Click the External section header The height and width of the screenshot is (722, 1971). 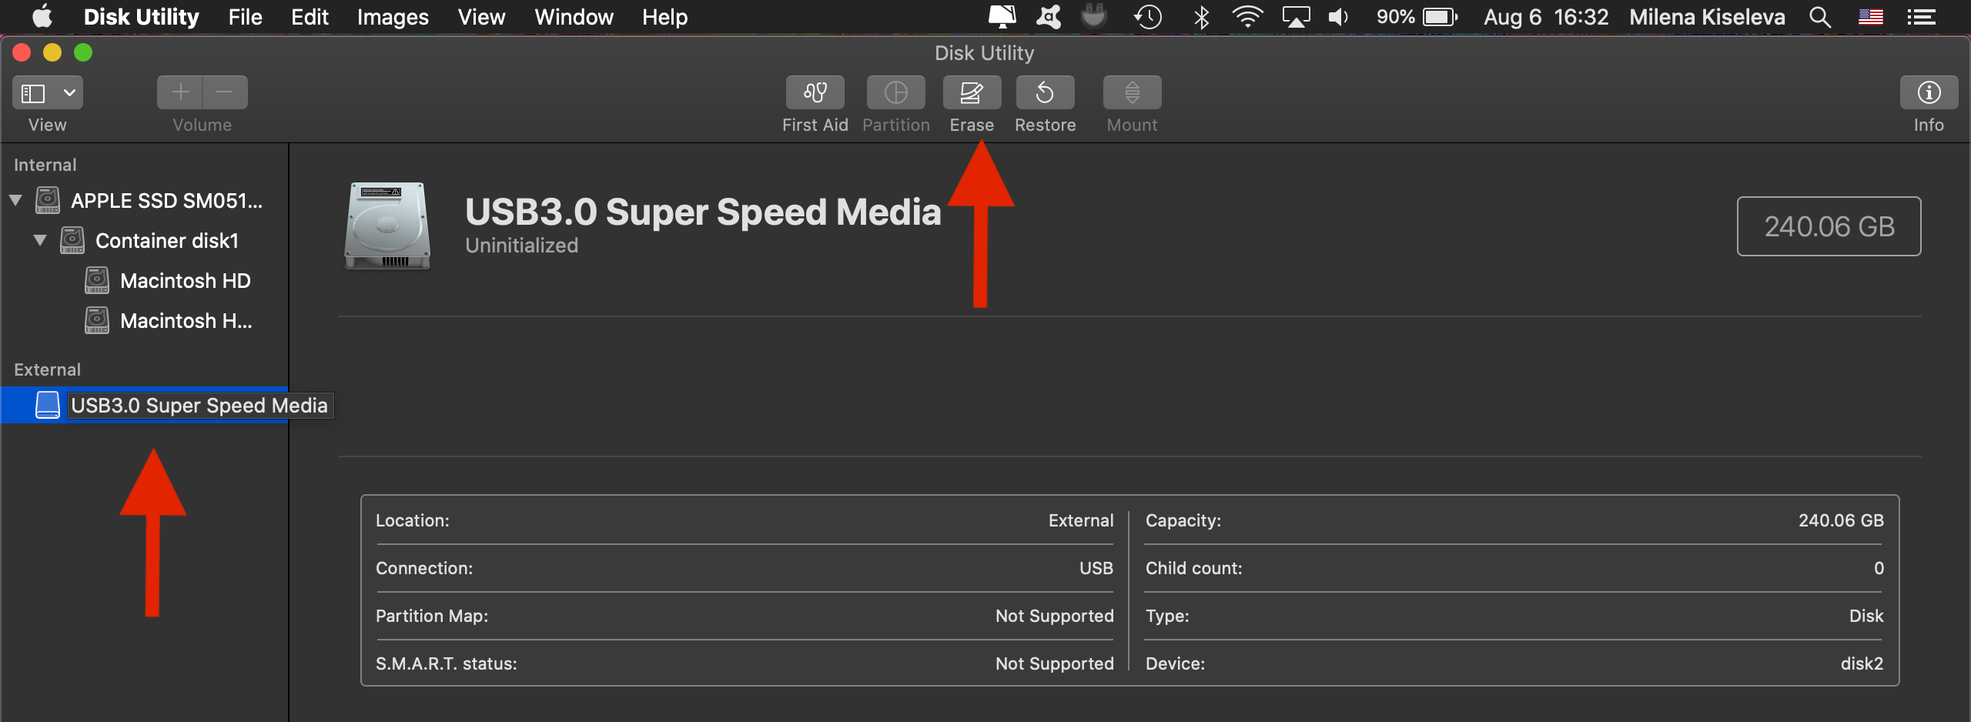click(47, 369)
